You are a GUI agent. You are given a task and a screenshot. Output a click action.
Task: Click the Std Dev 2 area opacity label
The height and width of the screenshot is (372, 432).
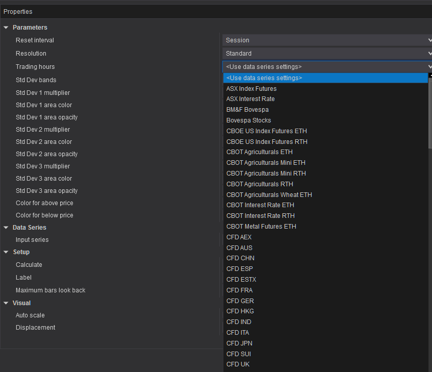click(x=46, y=154)
